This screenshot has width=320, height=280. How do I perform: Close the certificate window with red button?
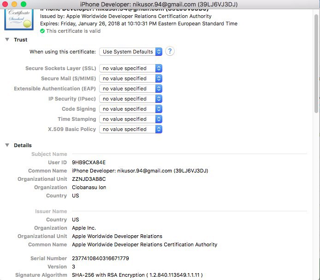click(5, 4)
